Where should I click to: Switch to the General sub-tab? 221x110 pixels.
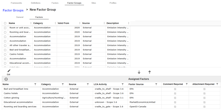(x=20, y=17)
